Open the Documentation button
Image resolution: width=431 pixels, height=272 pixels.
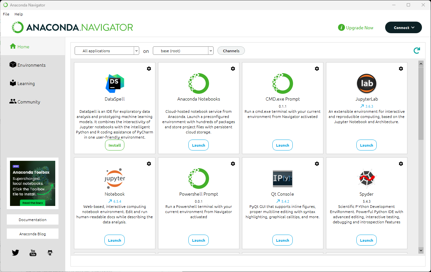click(x=33, y=220)
